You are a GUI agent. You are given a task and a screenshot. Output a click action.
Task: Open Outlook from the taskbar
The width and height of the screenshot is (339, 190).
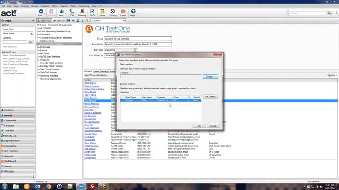click(x=38, y=186)
